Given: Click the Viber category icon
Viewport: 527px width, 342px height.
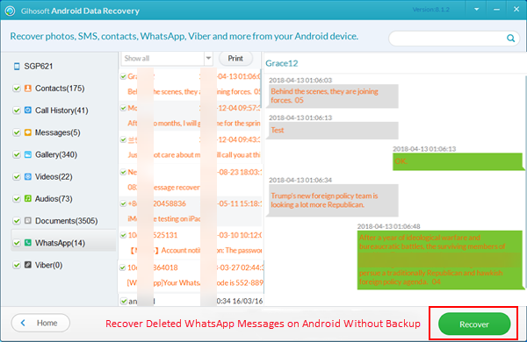Looking at the screenshot, I should point(28,265).
